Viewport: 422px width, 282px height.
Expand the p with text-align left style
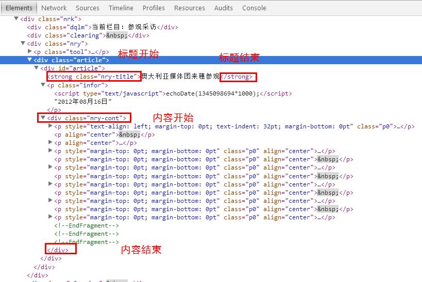50,125
